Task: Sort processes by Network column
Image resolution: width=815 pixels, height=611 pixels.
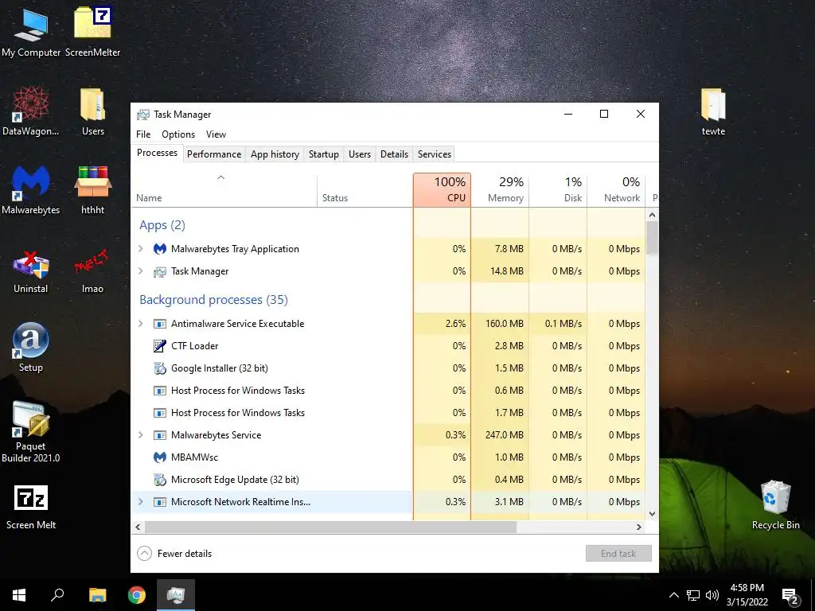Action: tap(617, 190)
